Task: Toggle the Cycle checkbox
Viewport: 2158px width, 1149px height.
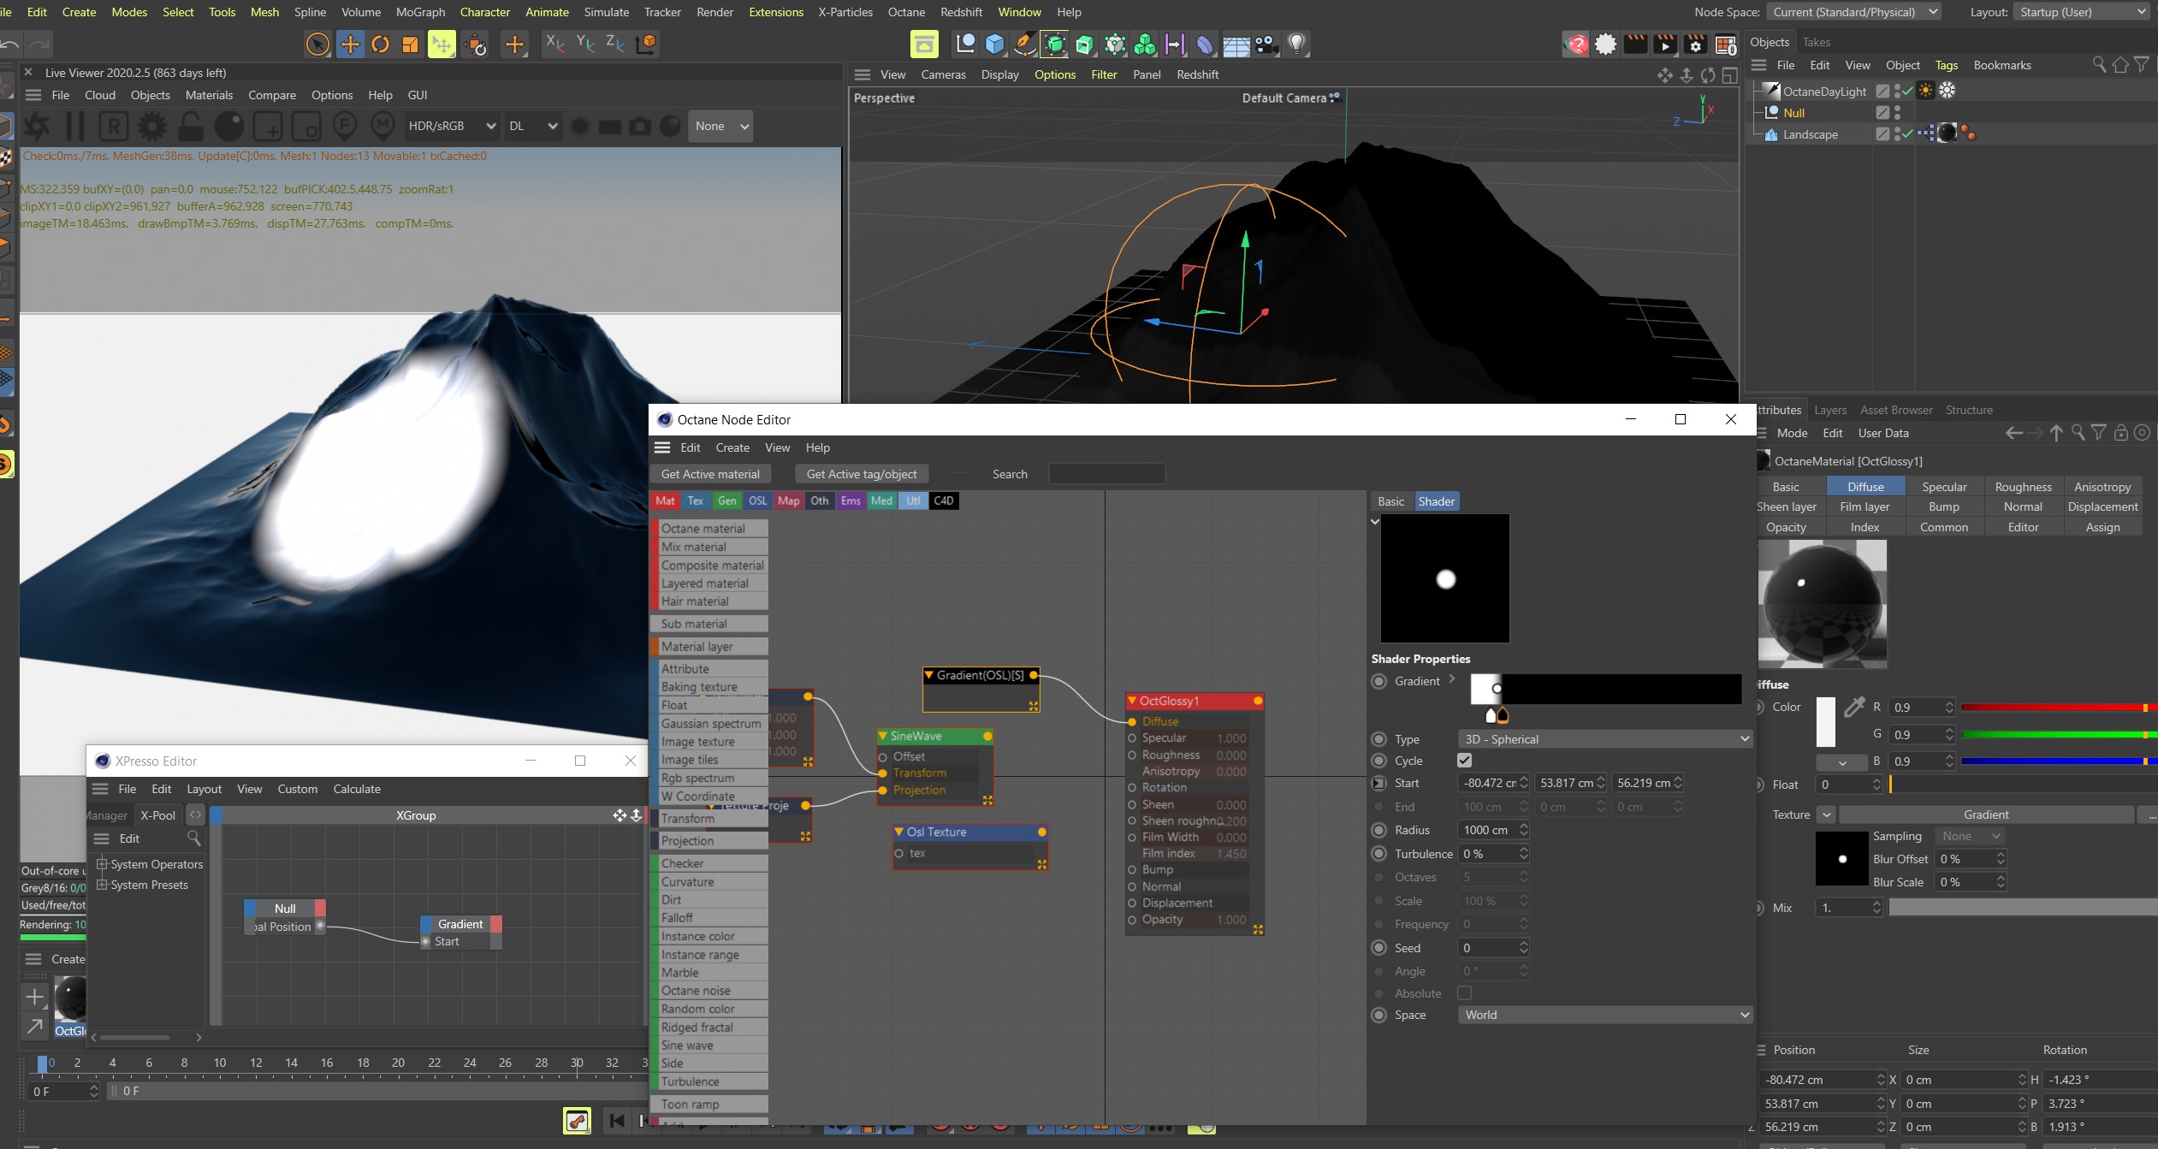Action: coord(1464,760)
